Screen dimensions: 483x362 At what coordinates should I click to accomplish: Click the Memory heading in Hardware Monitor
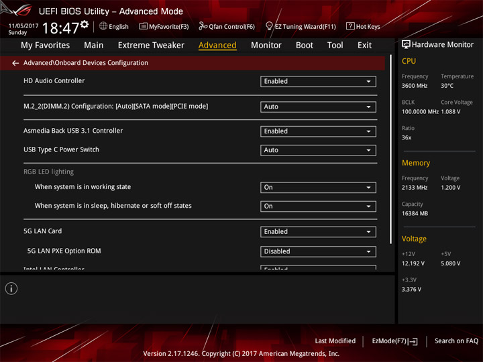416,163
